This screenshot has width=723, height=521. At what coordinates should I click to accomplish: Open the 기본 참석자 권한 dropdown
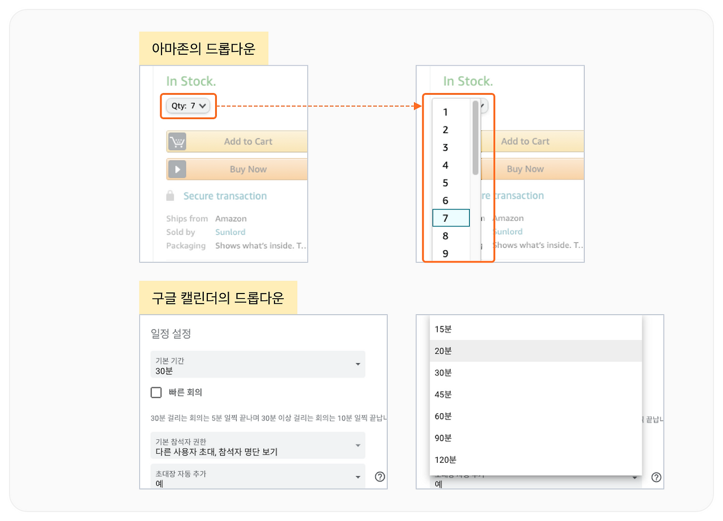click(258, 445)
